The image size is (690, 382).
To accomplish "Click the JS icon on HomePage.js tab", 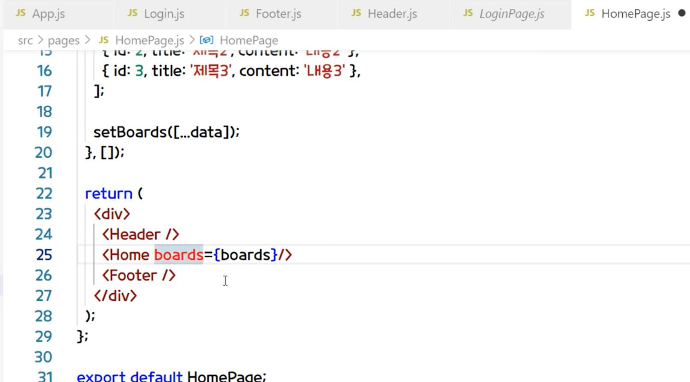I will 590,13.
